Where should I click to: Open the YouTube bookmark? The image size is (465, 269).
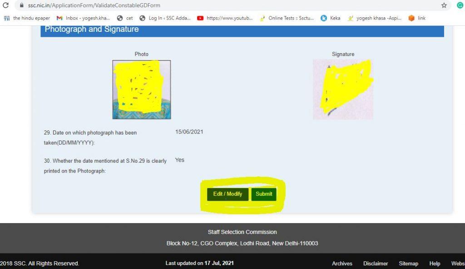pyautogui.click(x=225, y=18)
